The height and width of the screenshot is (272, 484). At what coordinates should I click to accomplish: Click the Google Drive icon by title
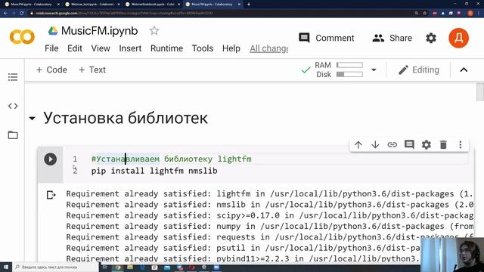pyautogui.click(x=53, y=30)
